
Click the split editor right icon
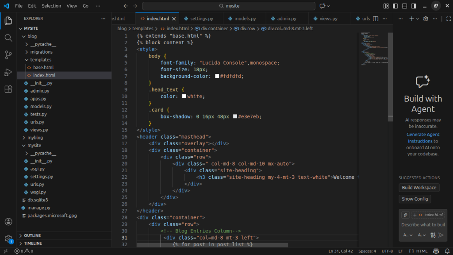coord(376,19)
